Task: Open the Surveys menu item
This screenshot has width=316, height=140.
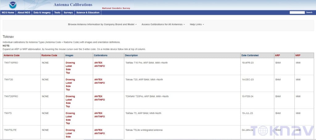Action: [x=68, y=13]
